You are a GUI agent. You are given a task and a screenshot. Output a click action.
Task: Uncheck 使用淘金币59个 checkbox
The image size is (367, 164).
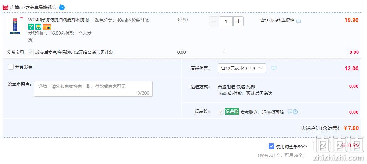[x=271, y=146]
